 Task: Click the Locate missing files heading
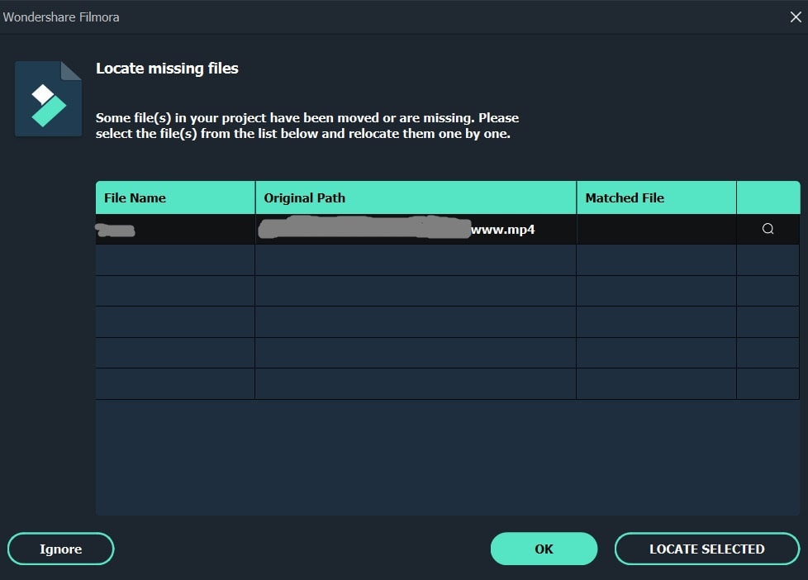pyautogui.click(x=167, y=69)
